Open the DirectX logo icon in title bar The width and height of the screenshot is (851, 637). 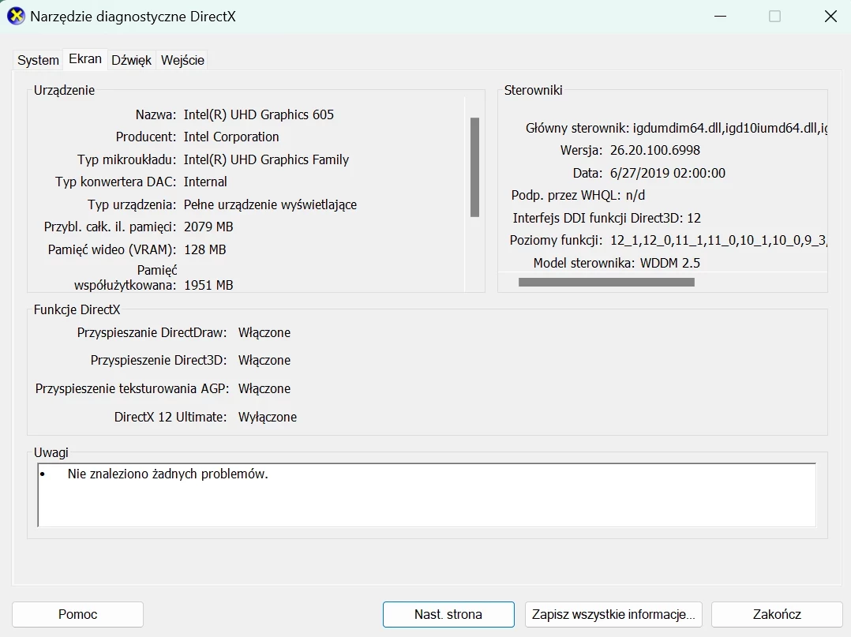pos(15,16)
